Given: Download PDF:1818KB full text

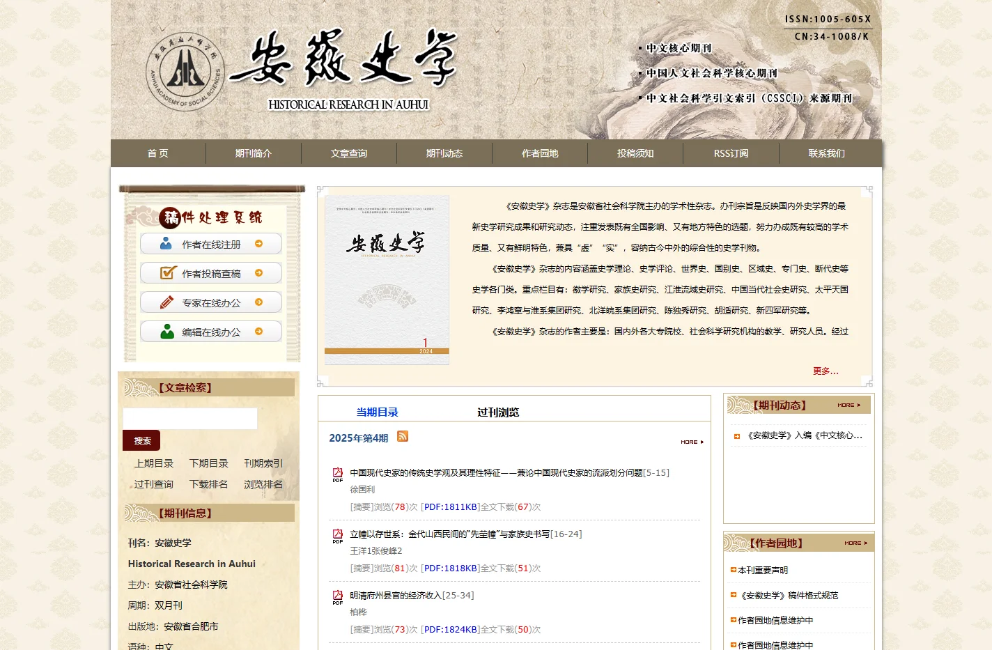Looking at the screenshot, I should coord(450,568).
